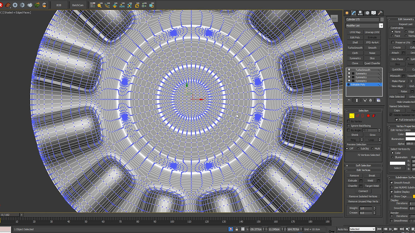Image resolution: width=415 pixels, height=233 pixels.
Task: Toggle Show End Result icon
Action: pos(357,101)
